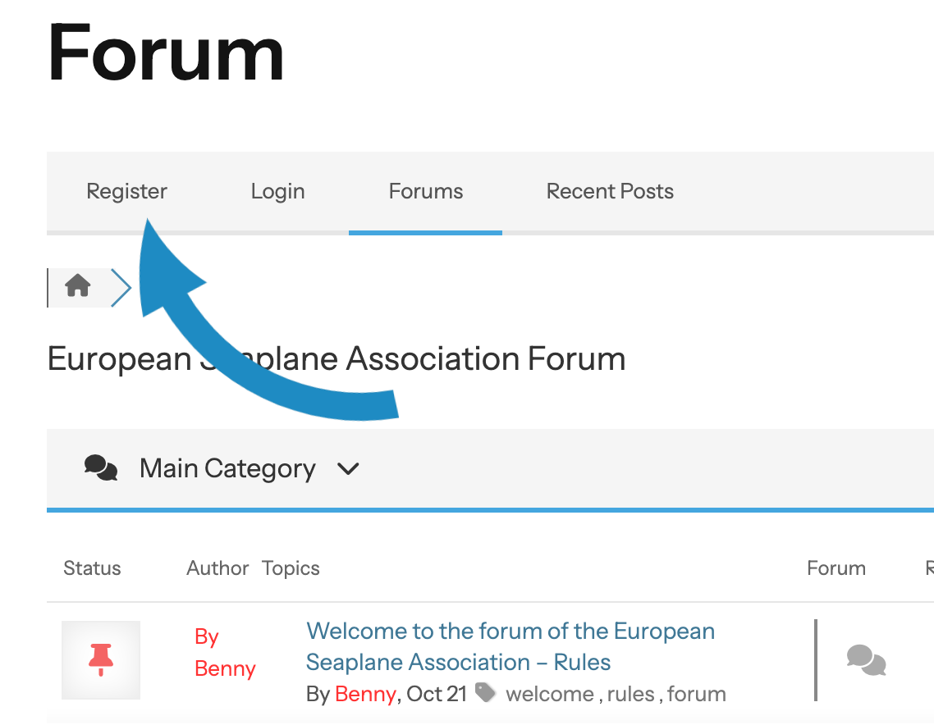Click Benny's name next to Oct 21
Viewport: 934px width, 725px height.
[x=365, y=694]
